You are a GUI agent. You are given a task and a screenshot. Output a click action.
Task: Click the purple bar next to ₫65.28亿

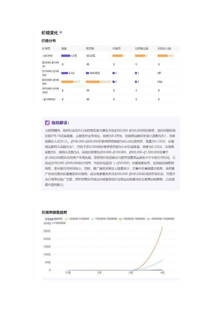pos(88,73)
